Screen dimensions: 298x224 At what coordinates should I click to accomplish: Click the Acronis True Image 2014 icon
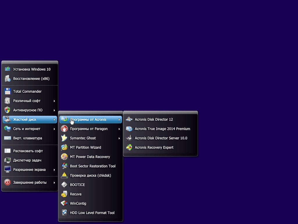(129, 129)
